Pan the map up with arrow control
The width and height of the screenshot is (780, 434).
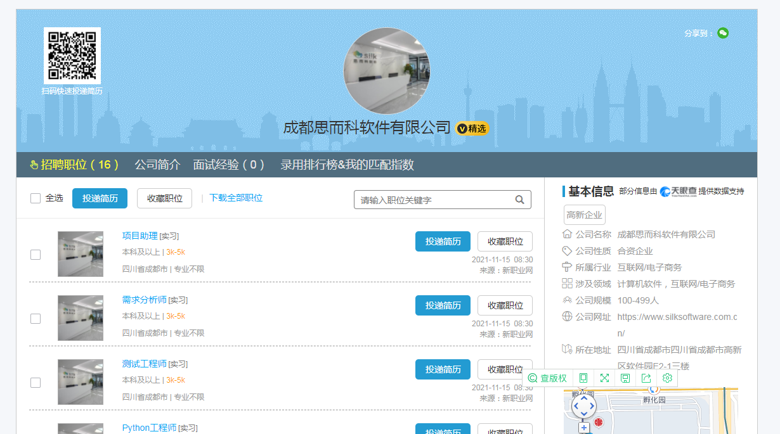click(x=584, y=397)
